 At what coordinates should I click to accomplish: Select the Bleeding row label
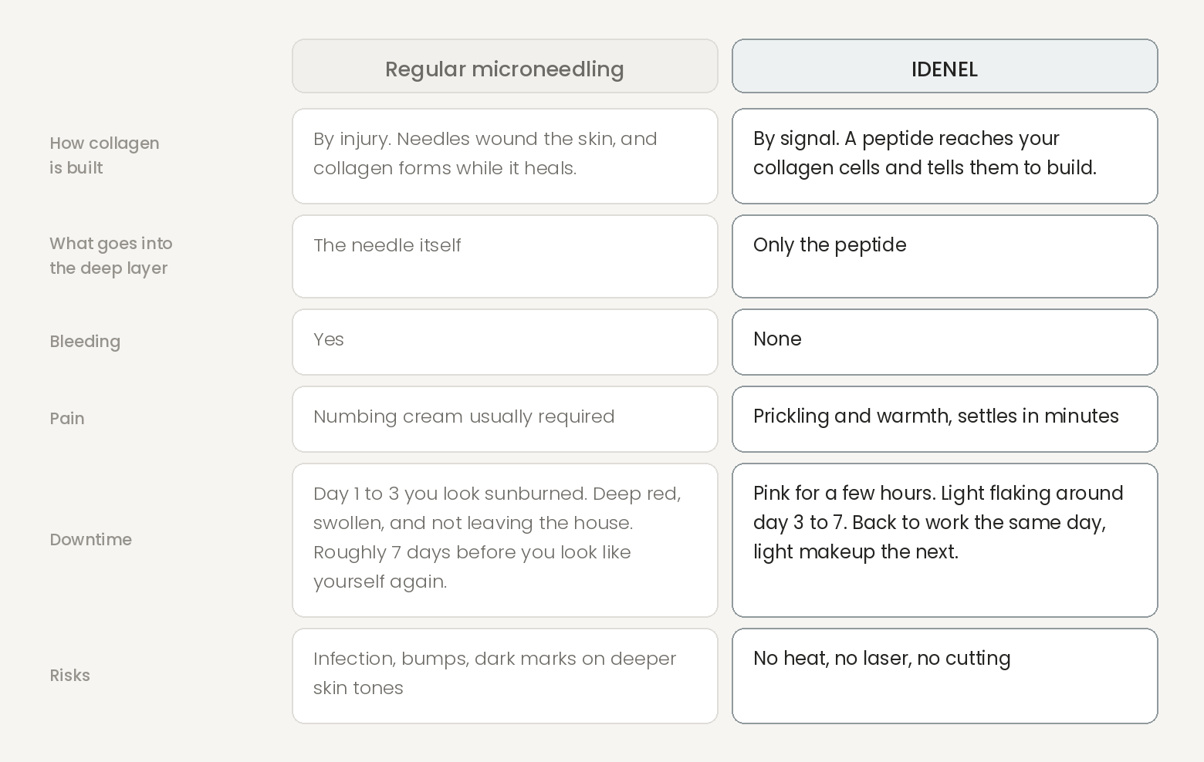(85, 342)
